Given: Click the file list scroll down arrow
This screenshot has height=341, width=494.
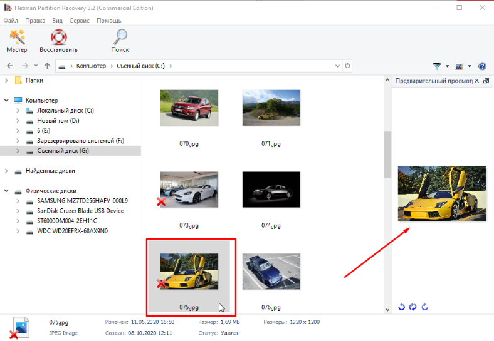Looking at the screenshot, I should pyautogui.click(x=387, y=310).
